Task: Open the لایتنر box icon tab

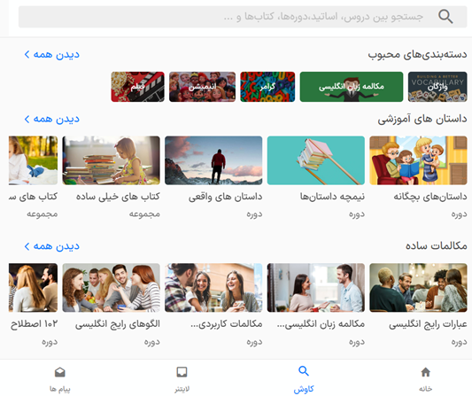Action: (x=182, y=372)
